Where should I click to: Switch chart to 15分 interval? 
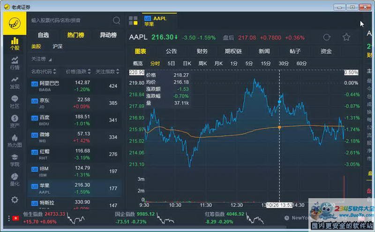pos(266,63)
